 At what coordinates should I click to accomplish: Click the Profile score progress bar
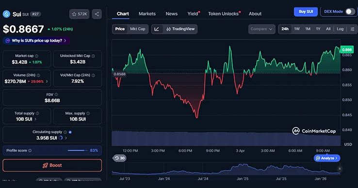coord(78,151)
